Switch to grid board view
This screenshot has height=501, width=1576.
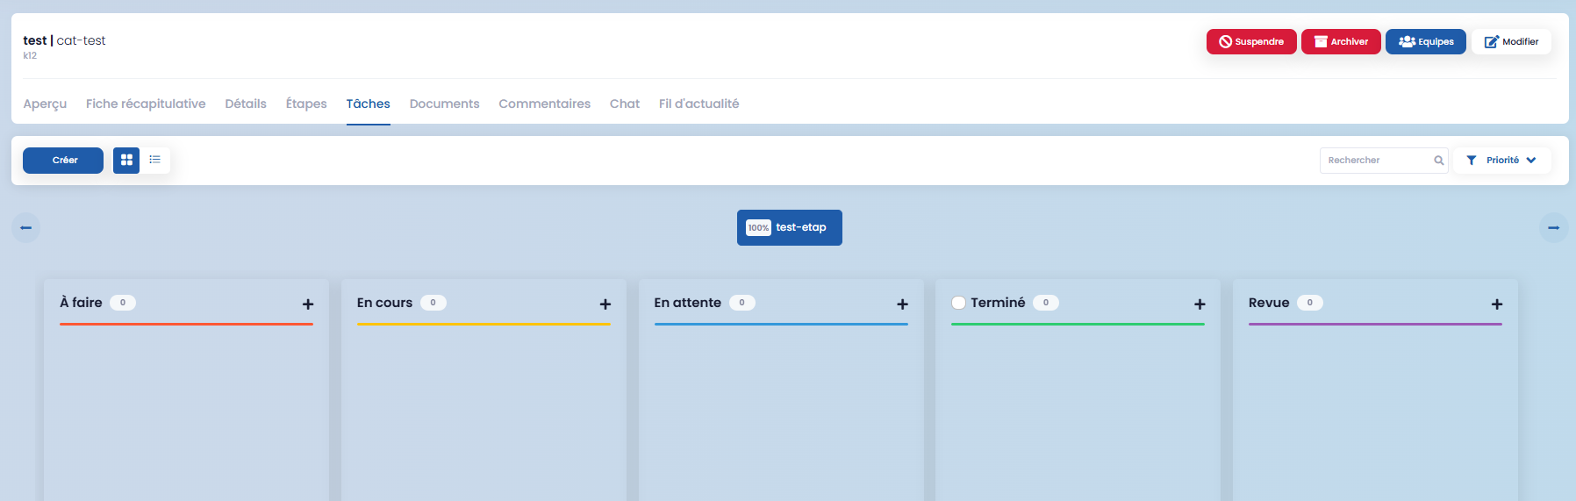pos(126,160)
